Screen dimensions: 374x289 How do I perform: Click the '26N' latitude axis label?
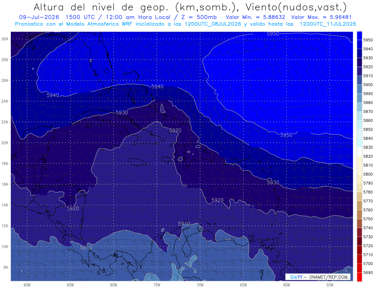point(4,80)
